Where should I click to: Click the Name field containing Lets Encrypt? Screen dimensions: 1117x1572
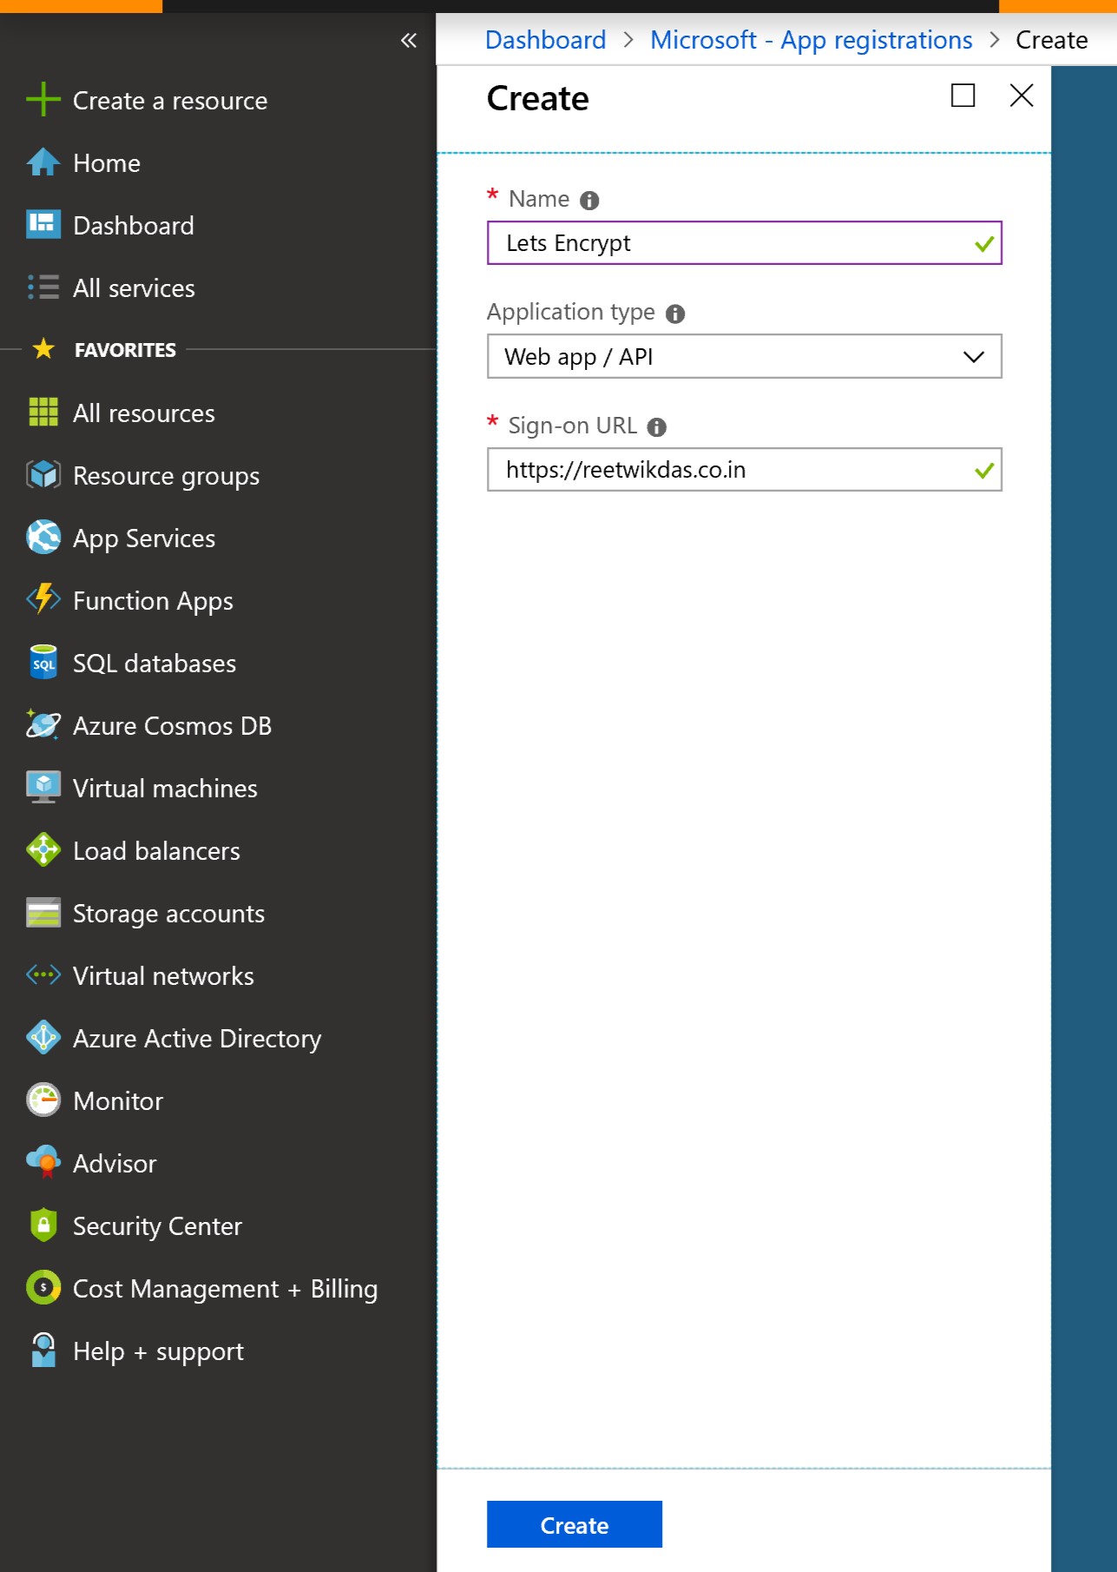pyautogui.click(x=745, y=243)
